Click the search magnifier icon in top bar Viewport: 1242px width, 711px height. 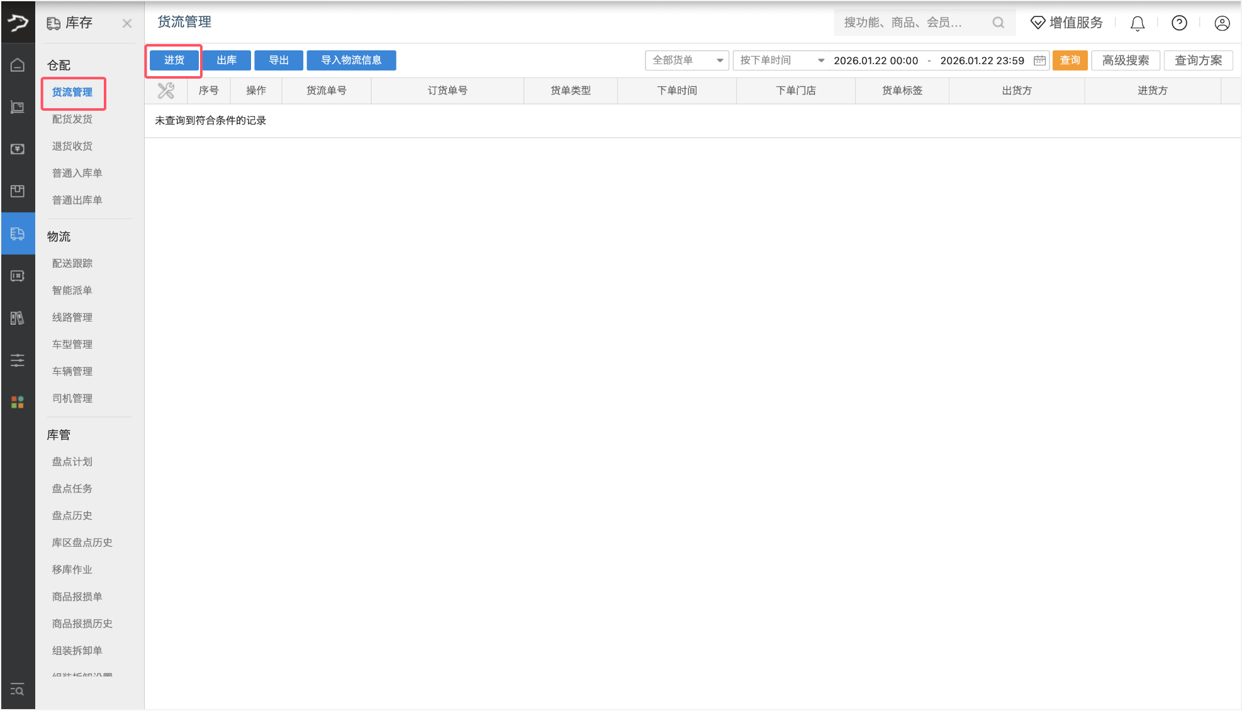pos(998,23)
